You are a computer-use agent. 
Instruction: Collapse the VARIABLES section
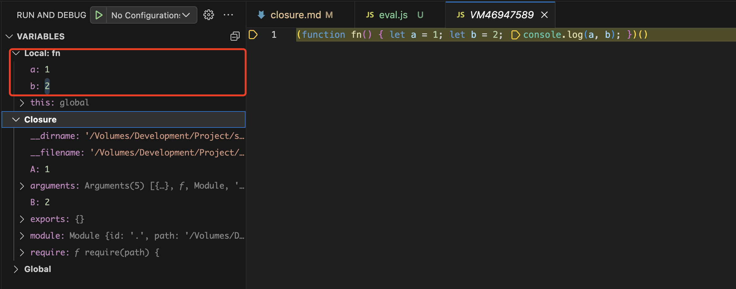point(9,37)
